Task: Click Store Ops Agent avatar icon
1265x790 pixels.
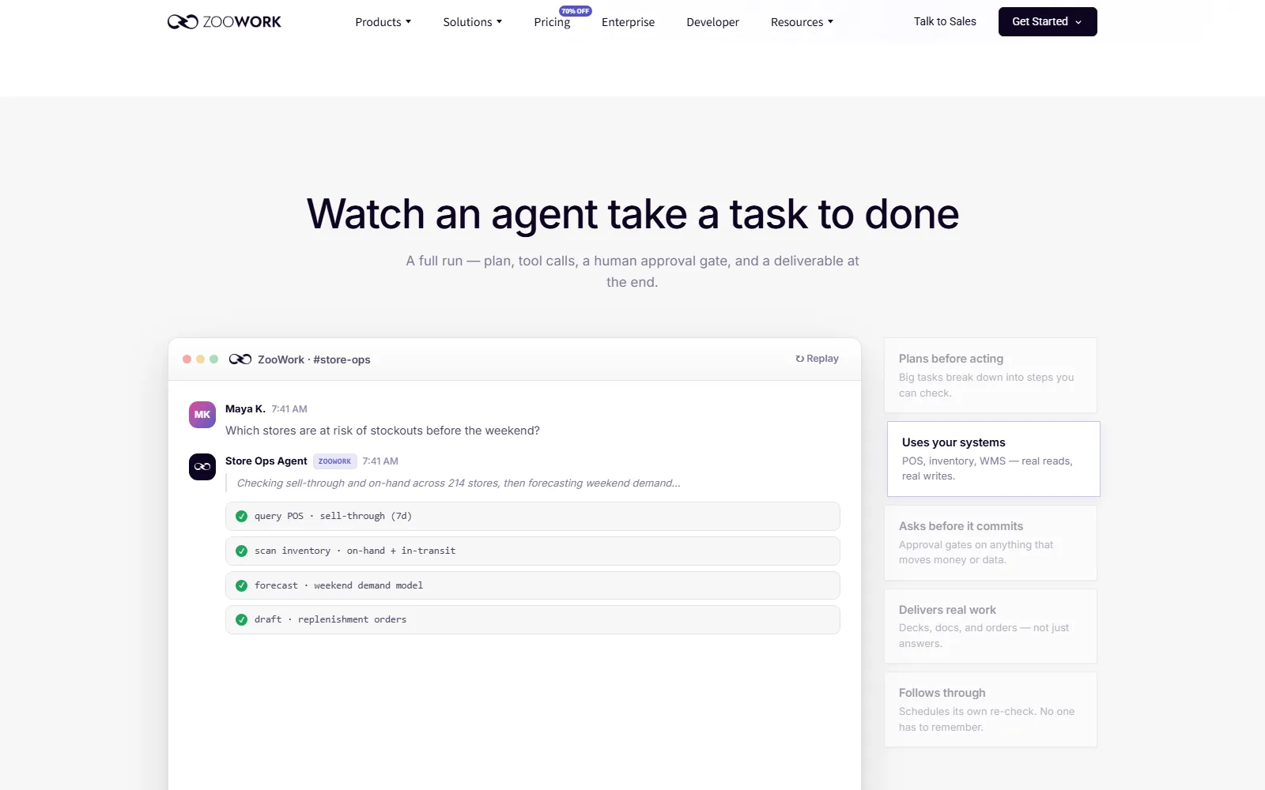Action: pyautogui.click(x=202, y=467)
